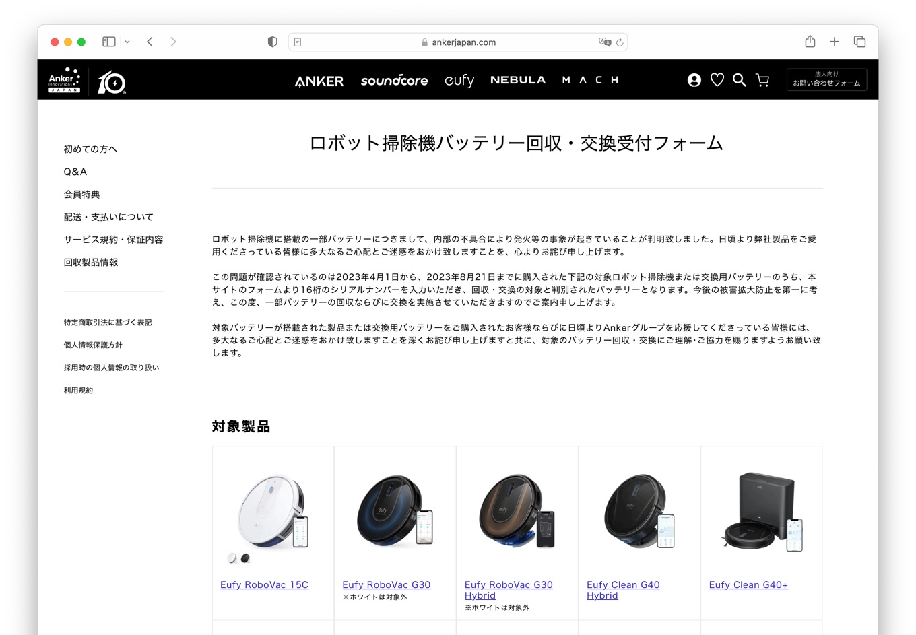Share the page via the share icon
Viewport: 916px width, 635px height.
click(x=810, y=41)
